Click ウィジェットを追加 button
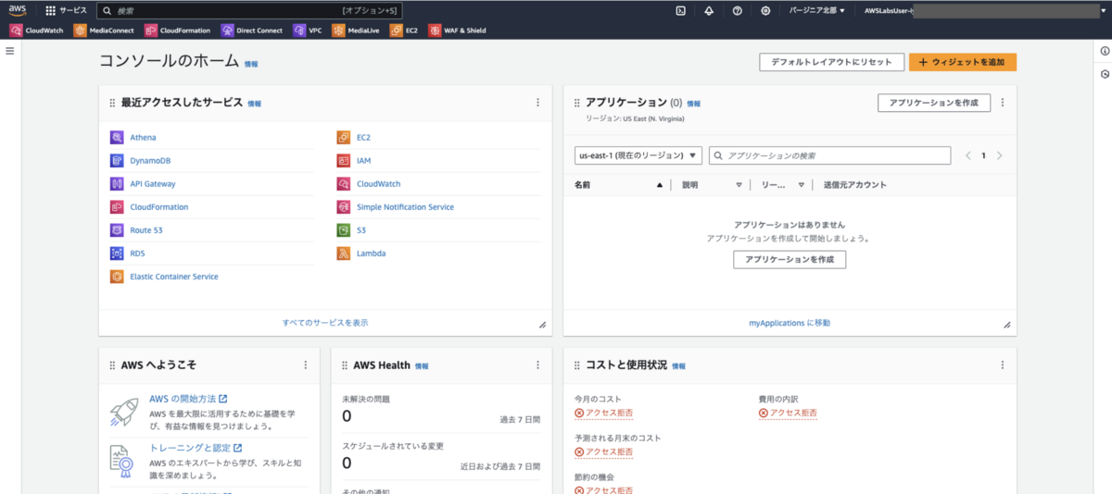Image resolution: width=1112 pixels, height=494 pixels. click(x=963, y=62)
